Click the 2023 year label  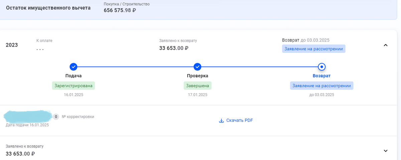click(12, 45)
